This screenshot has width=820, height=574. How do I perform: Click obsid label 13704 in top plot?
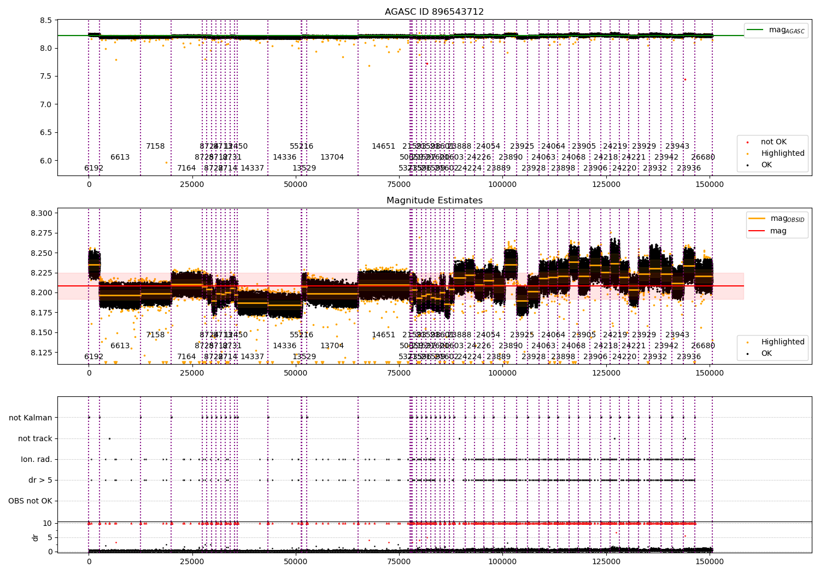pyautogui.click(x=332, y=157)
